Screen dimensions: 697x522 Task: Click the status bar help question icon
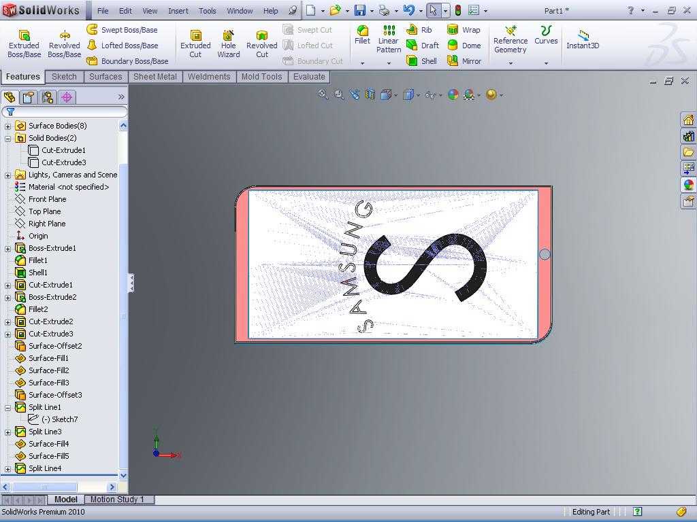pos(637,512)
